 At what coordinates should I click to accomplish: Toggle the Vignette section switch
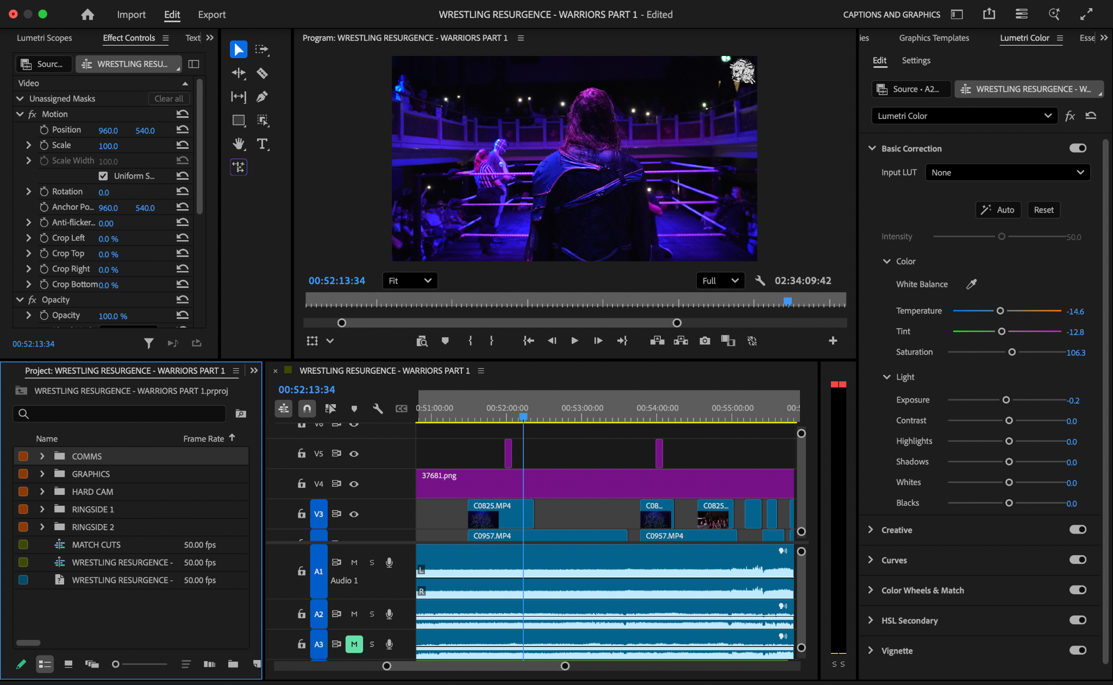pyautogui.click(x=1078, y=650)
